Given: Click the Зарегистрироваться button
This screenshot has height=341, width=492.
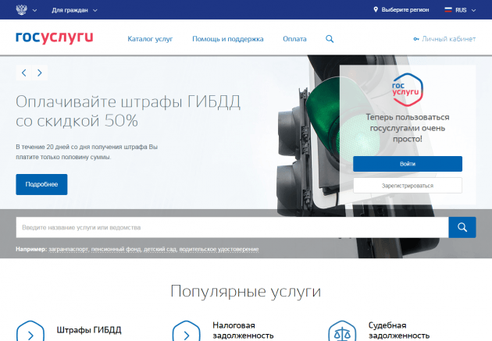Looking at the screenshot, I should (407, 186).
